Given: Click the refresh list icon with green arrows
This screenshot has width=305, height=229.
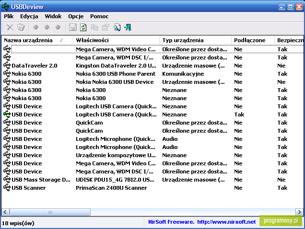Looking at the screenshot, I should pyautogui.click(x=83, y=27).
